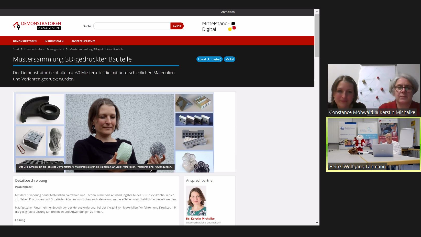Click the Mobil tag badge

point(229,59)
